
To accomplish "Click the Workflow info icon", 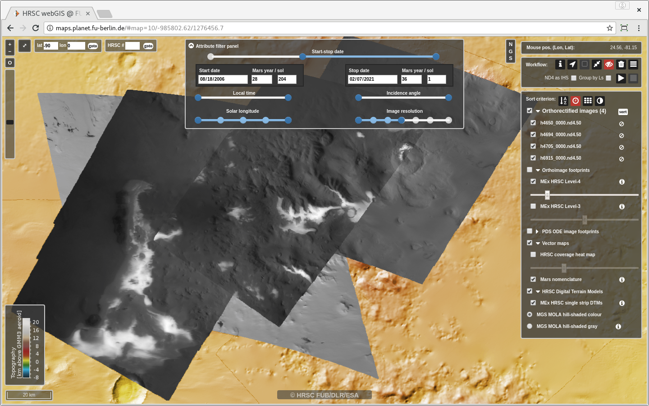I will 560,65.
